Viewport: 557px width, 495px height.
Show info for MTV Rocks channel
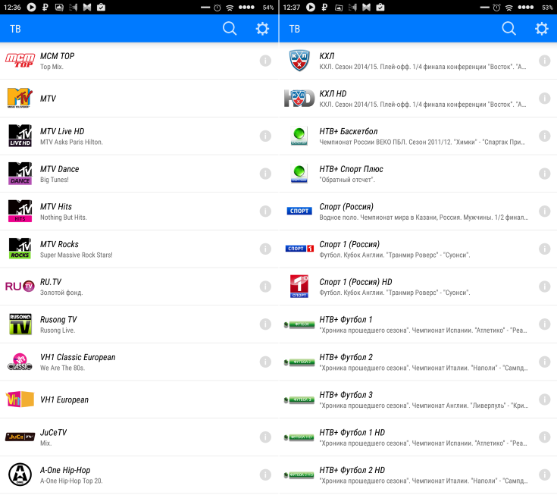pos(265,249)
